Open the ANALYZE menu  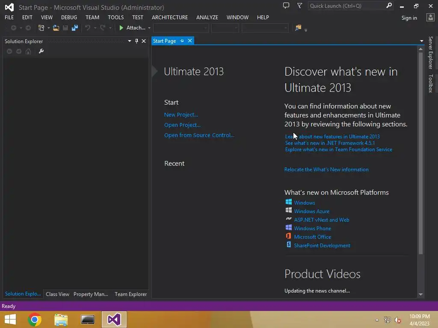pos(207,17)
